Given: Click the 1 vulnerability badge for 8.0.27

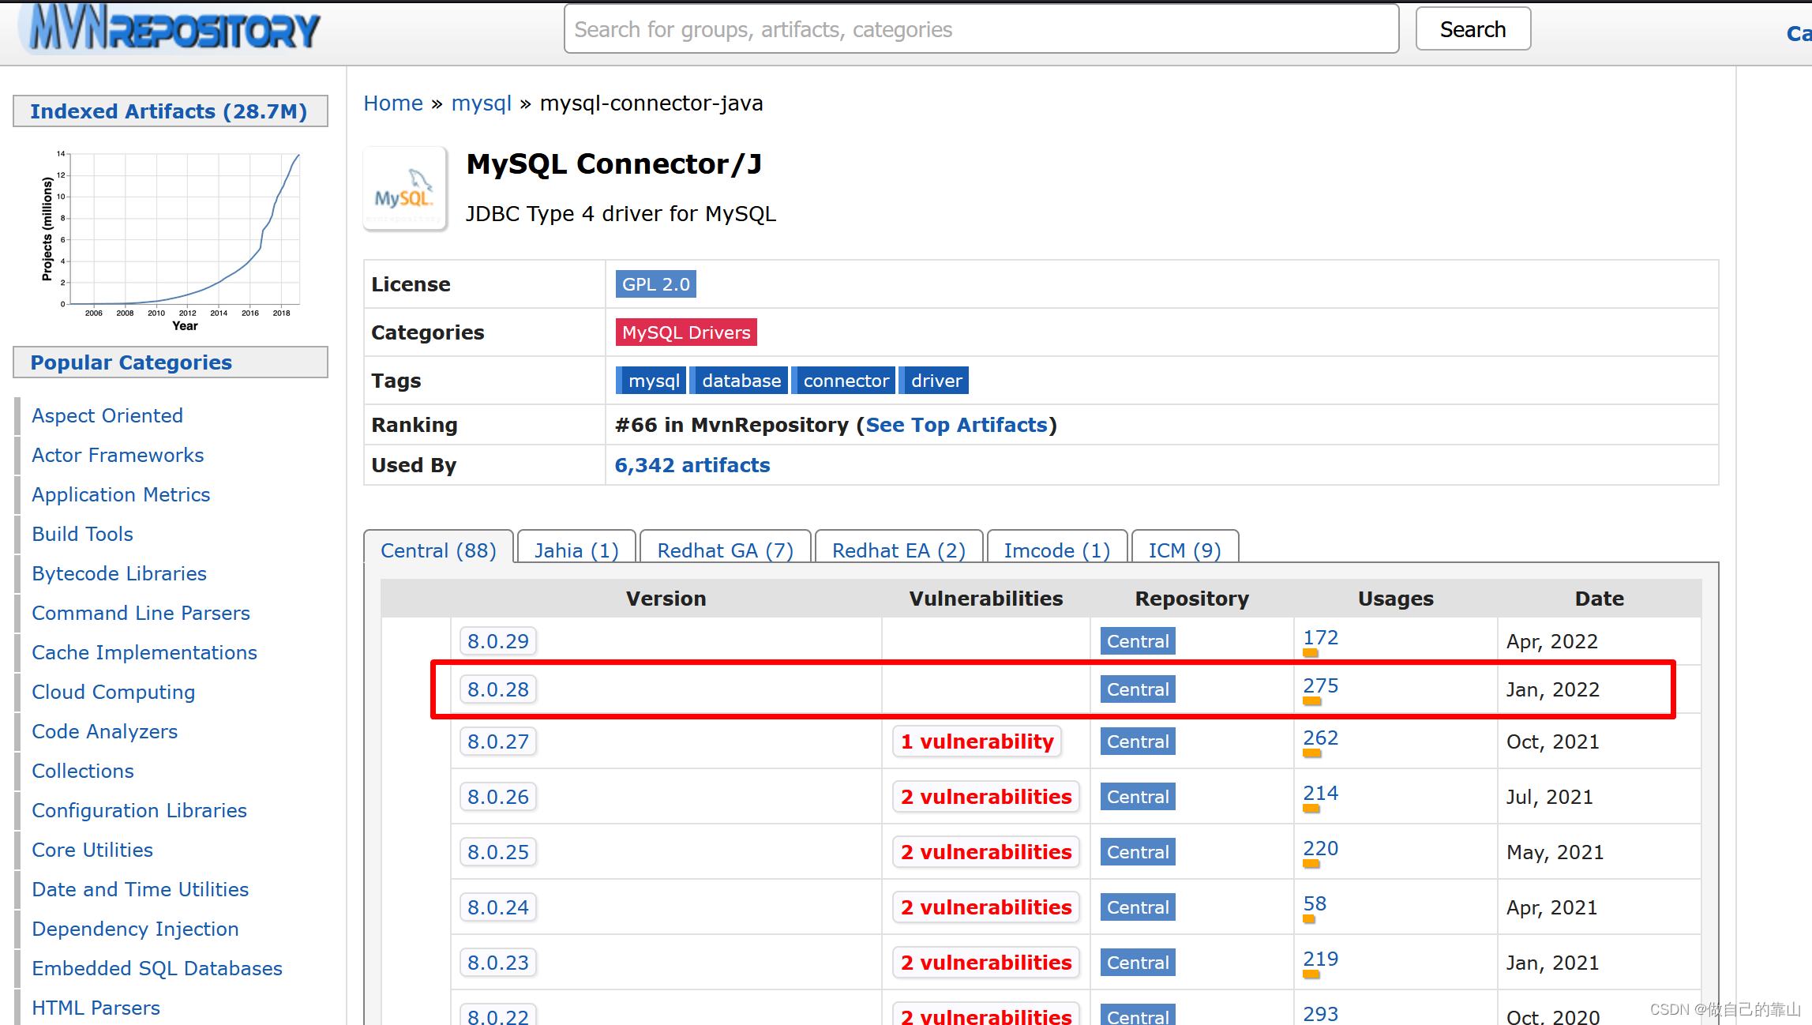Looking at the screenshot, I should pyautogui.click(x=977, y=742).
